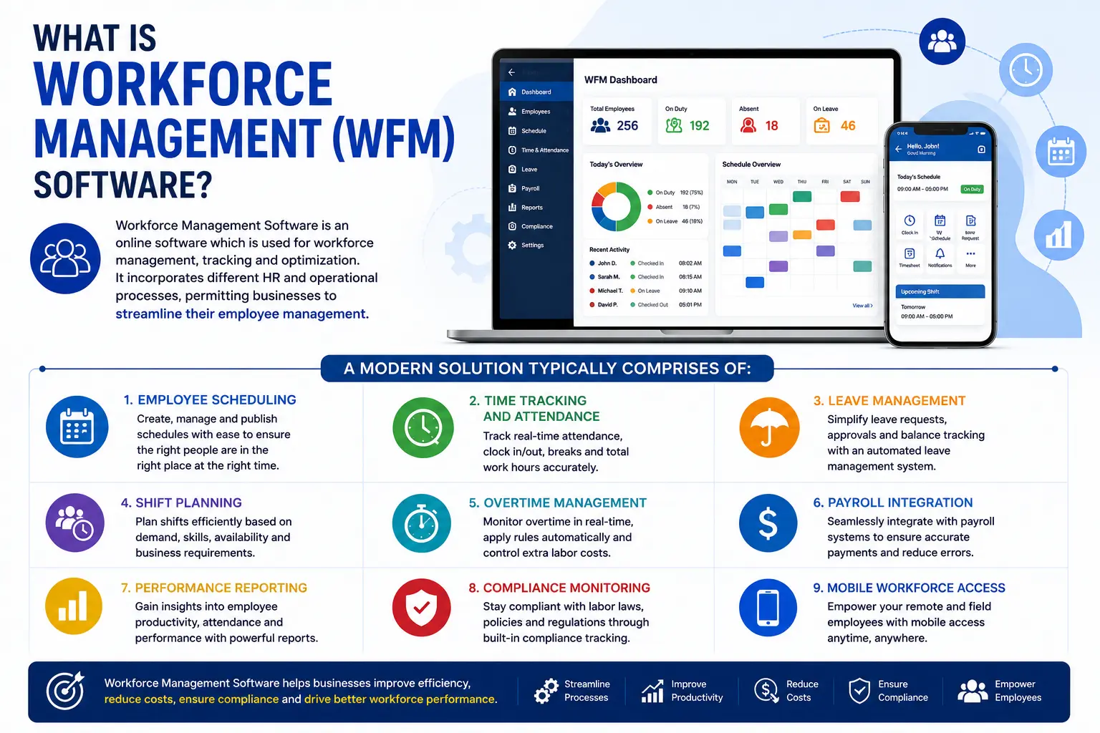Viewport: 1100px width, 733px height.
Task: Click the purple Shift Planning icon
Action: coord(75,523)
